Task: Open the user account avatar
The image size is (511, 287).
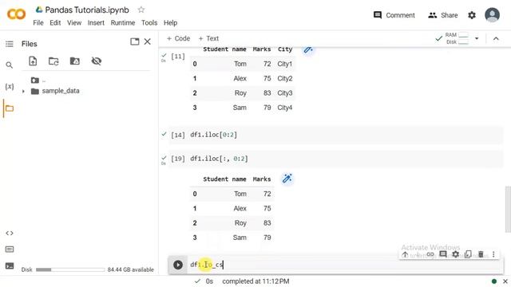Action: (x=492, y=15)
